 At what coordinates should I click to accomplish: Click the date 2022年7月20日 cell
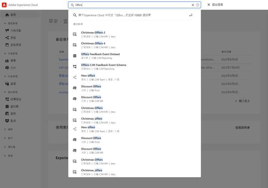pyautogui.click(x=230, y=67)
